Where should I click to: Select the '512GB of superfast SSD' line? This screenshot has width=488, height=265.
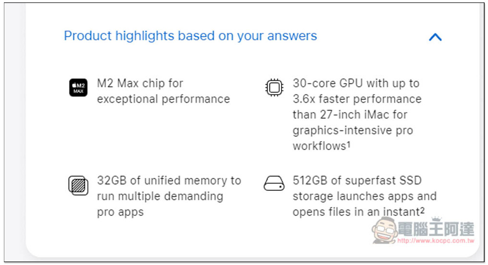pyautogui.click(x=357, y=181)
